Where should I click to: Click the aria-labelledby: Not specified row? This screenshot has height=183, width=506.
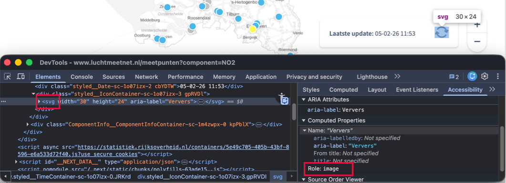[357, 138]
